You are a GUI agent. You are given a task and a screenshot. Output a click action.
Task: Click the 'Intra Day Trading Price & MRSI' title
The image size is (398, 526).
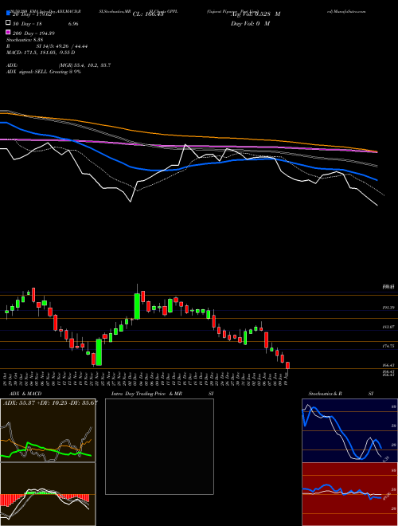pyautogui.click(x=162, y=394)
